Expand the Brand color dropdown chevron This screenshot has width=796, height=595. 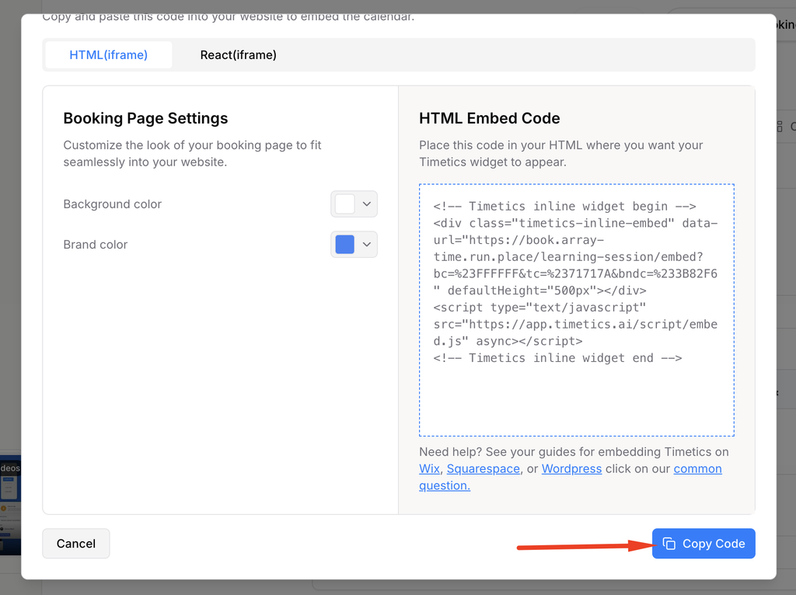(367, 245)
